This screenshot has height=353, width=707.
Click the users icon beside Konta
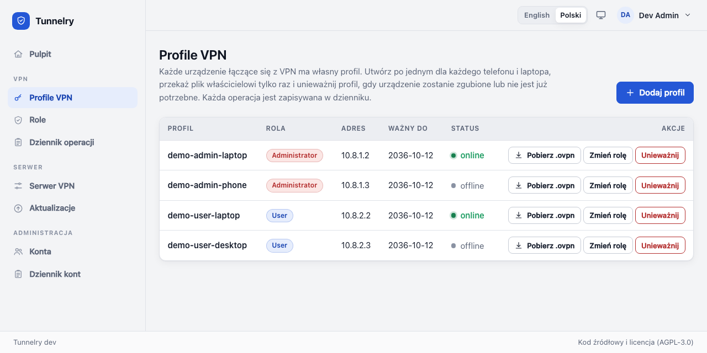pos(18,252)
